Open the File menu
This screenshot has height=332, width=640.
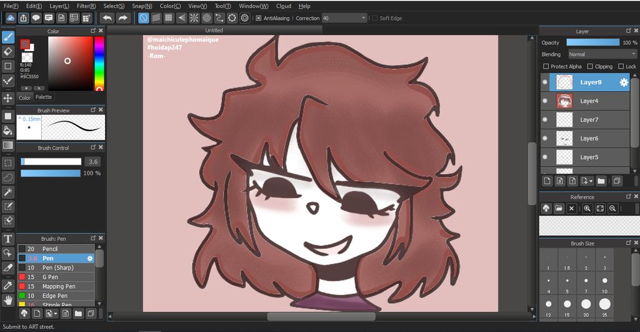(11, 6)
